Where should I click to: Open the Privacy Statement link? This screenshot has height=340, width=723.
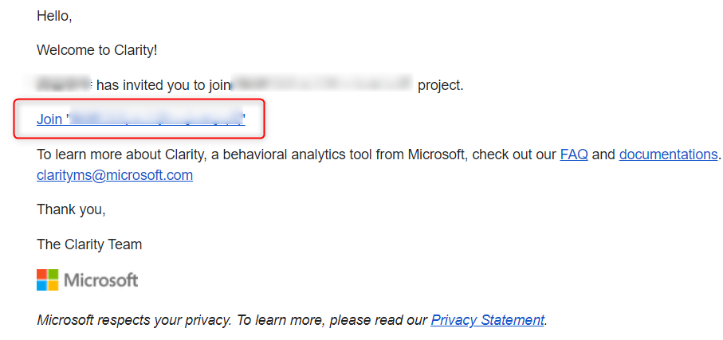click(x=487, y=320)
